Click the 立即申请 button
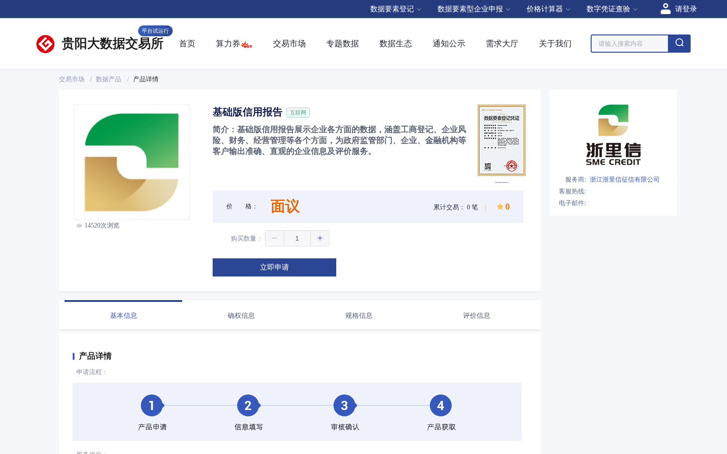Screen dimensions: 727x454 coord(274,267)
